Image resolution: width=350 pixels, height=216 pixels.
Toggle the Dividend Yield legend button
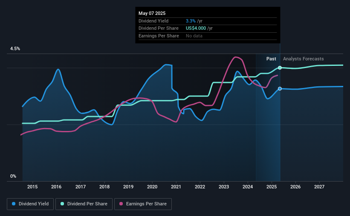[x=30, y=204]
